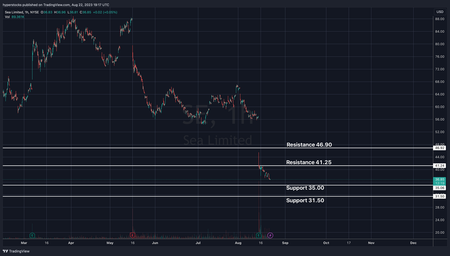Select the 'Support 31.50' text label
The width and height of the screenshot is (450, 256).
(x=305, y=200)
